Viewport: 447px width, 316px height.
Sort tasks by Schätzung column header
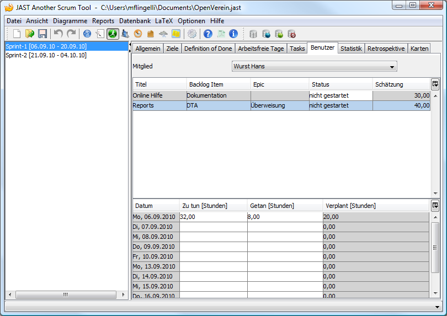(x=401, y=84)
